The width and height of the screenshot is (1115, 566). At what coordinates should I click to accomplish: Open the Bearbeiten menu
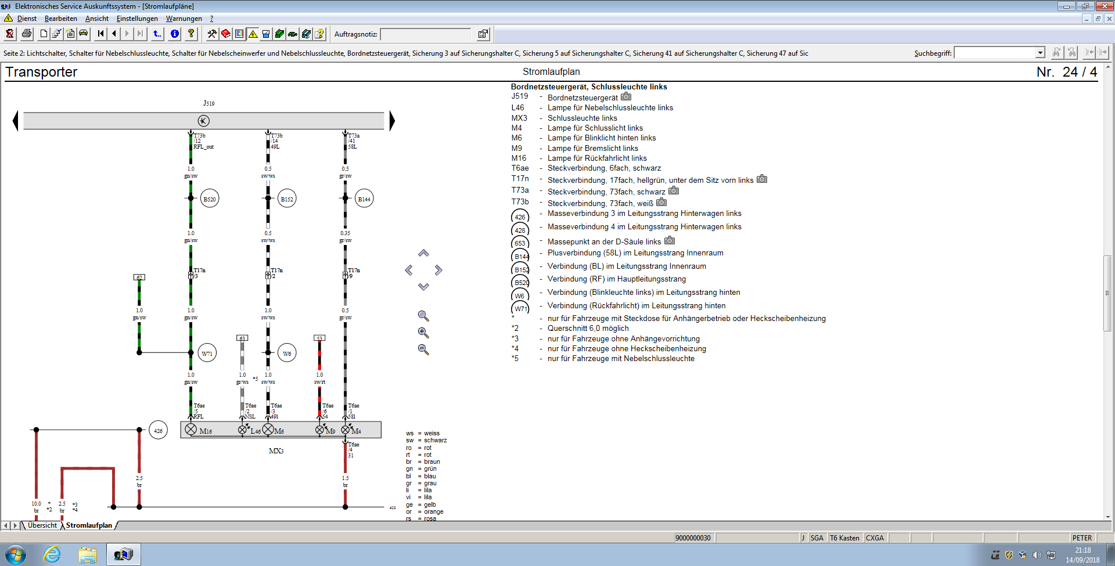tap(60, 19)
